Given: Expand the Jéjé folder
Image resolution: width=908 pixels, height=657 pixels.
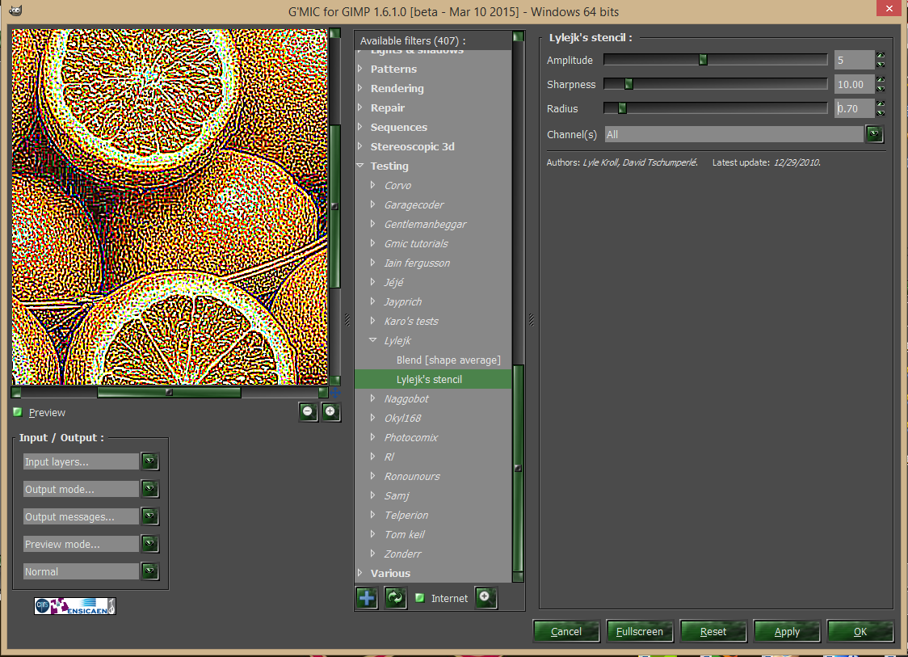Looking at the screenshot, I should click(373, 282).
